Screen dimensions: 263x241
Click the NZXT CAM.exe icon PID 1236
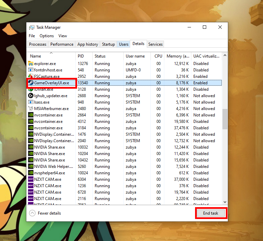[x=31, y=185]
